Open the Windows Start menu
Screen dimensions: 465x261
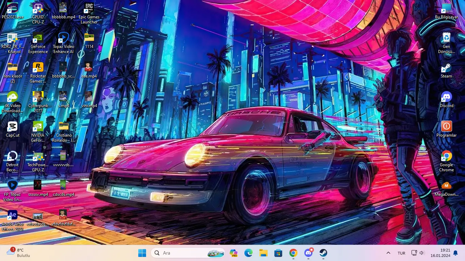pyautogui.click(x=142, y=253)
